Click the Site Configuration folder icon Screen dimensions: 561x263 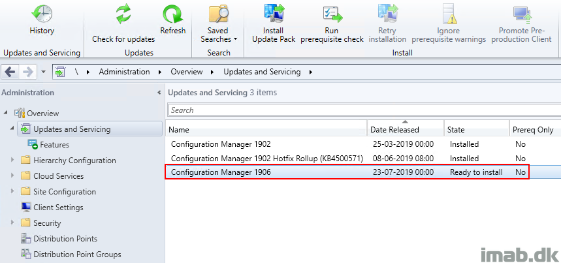pyautogui.click(x=25, y=191)
